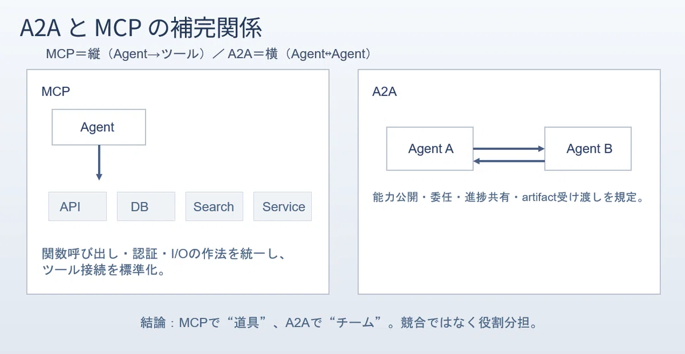The height and width of the screenshot is (354, 685).
Task: Click the conclusion line starting '結論：MCPで'
Action: [x=339, y=323]
